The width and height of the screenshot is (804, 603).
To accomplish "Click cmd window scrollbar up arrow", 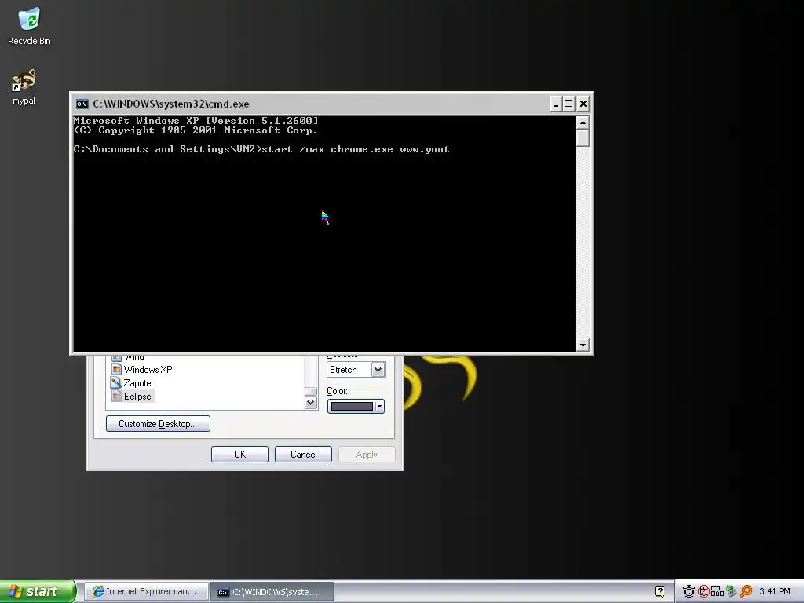I will point(583,122).
